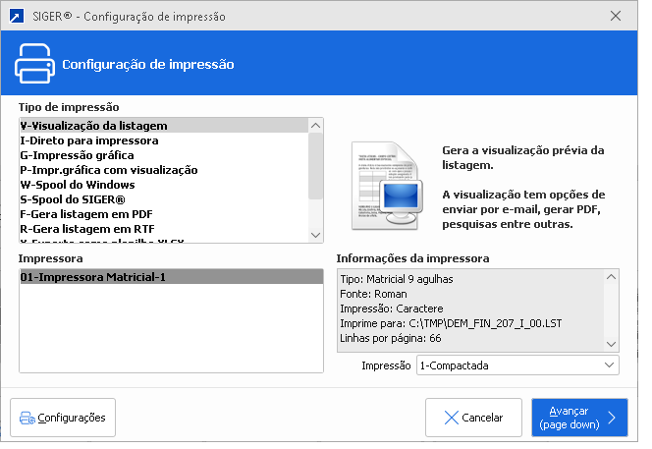Click up arrow of Tipo de impressão list

click(316, 125)
